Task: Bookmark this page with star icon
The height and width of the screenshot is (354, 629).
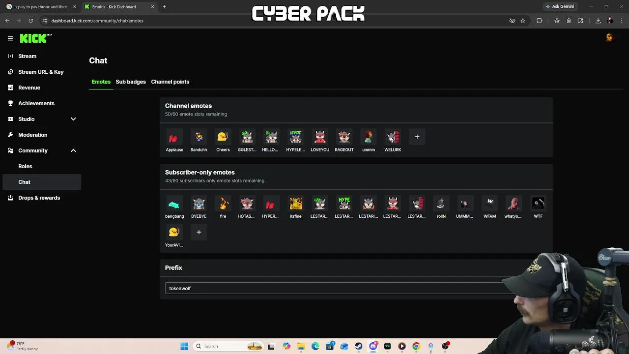Action: click(523, 21)
